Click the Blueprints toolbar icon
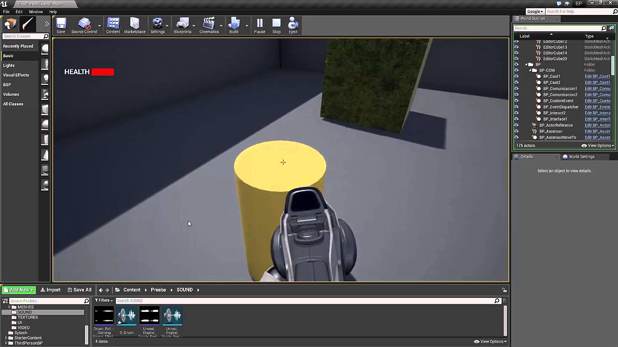Image resolution: width=618 pixels, height=347 pixels. (183, 26)
